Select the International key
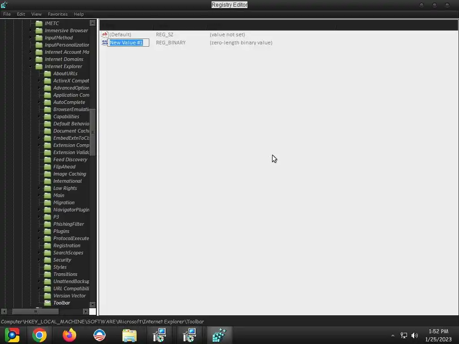Viewport: 459px width, 344px height. click(x=67, y=181)
